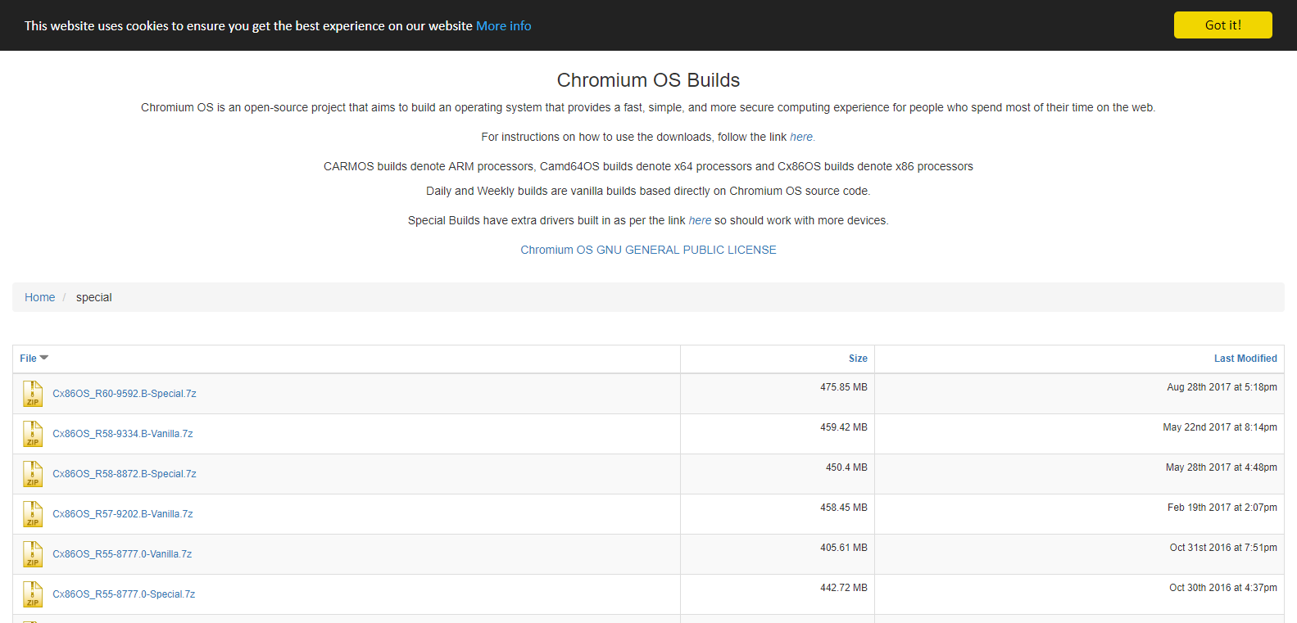Click date Feb 19th 2017 at 2:07pm
This screenshot has height=623, width=1297.
coord(1222,508)
